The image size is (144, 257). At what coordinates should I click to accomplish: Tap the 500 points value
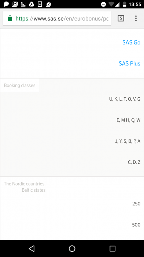(x=136, y=225)
